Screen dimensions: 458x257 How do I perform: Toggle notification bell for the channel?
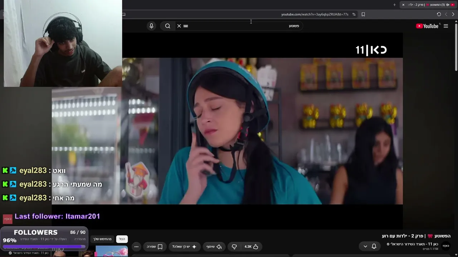(374, 246)
